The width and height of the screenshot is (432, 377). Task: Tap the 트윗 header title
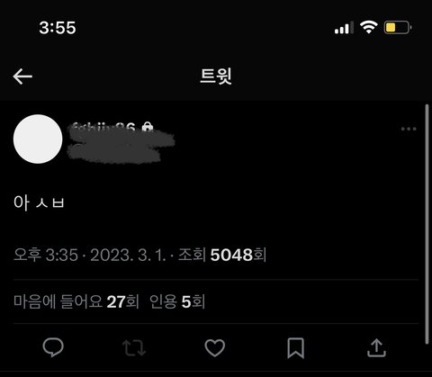point(216,76)
